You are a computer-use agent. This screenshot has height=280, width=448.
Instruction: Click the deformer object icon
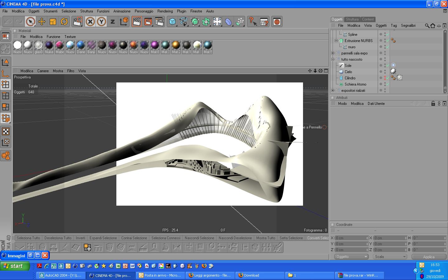228,21
